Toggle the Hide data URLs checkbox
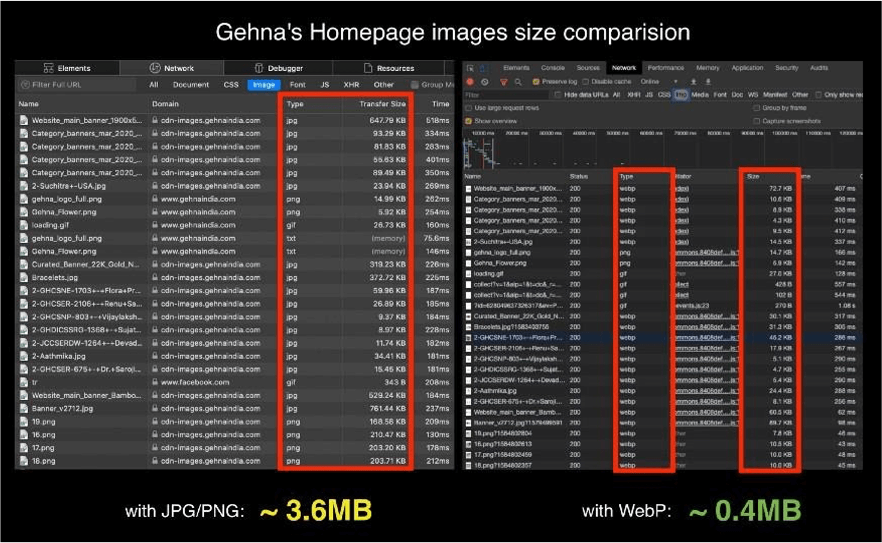This screenshot has width=882, height=543. pyautogui.click(x=558, y=95)
